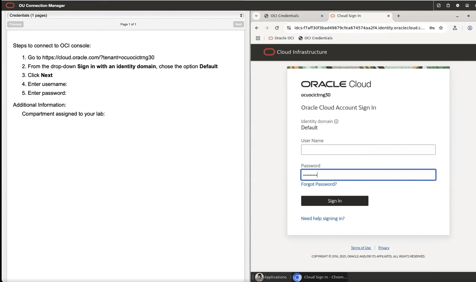Click the Next page button in Credentials
The image size is (476, 282).
(238, 24)
